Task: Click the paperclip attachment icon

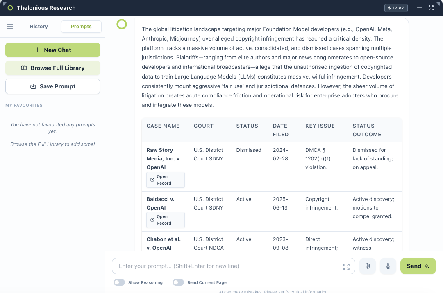Action: tap(368, 266)
